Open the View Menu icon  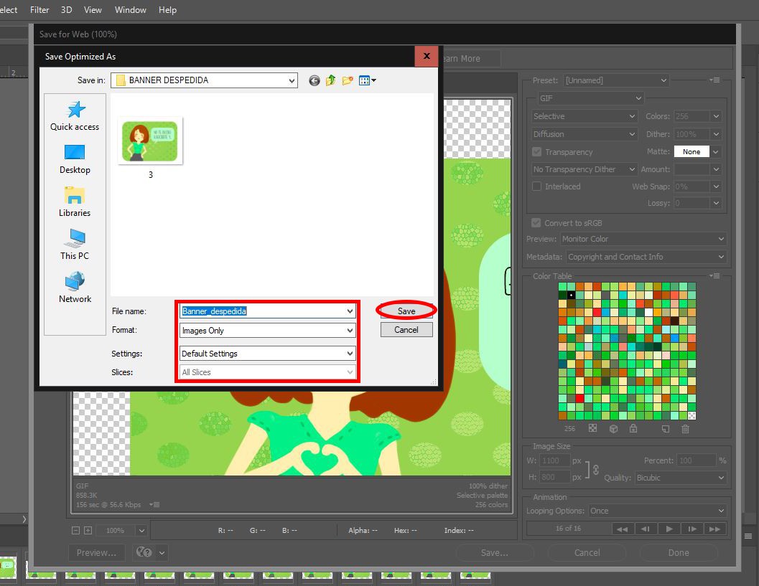click(x=368, y=81)
